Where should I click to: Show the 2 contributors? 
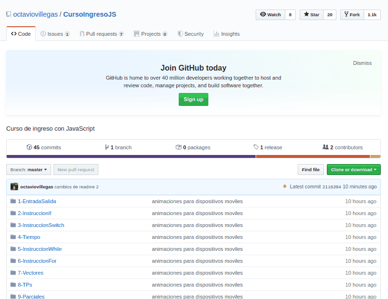pos(343,147)
